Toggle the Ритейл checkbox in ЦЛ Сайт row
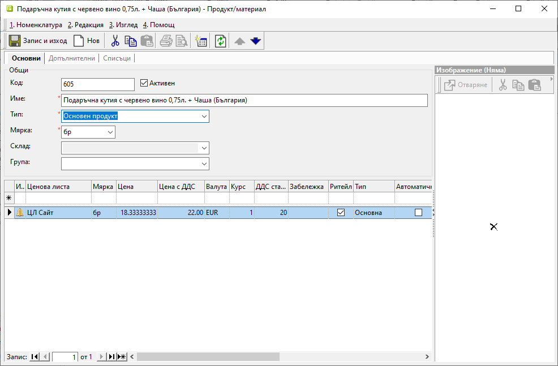The height and width of the screenshot is (366, 558). [341, 213]
